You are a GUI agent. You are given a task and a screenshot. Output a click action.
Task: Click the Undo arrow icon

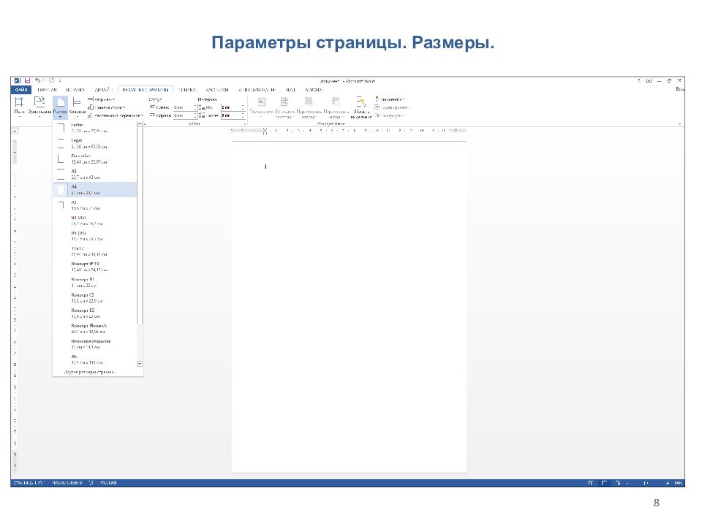point(37,80)
